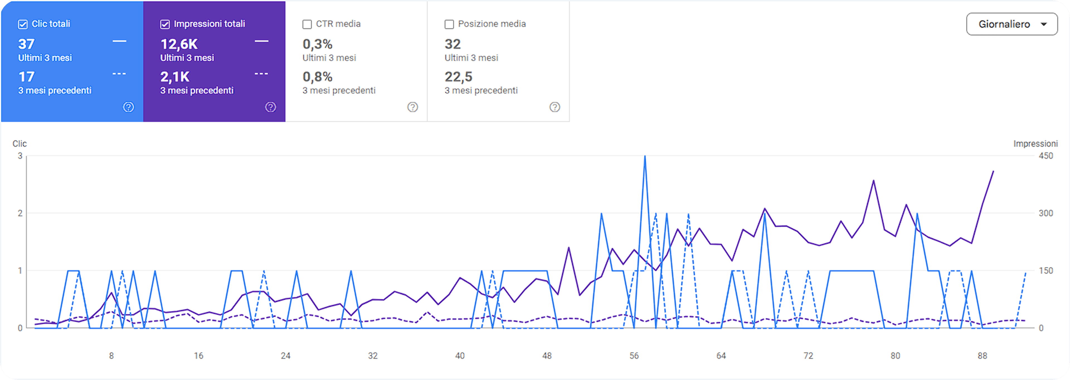Click dashed line legend on Impressioni card

[x=261, y=74]
